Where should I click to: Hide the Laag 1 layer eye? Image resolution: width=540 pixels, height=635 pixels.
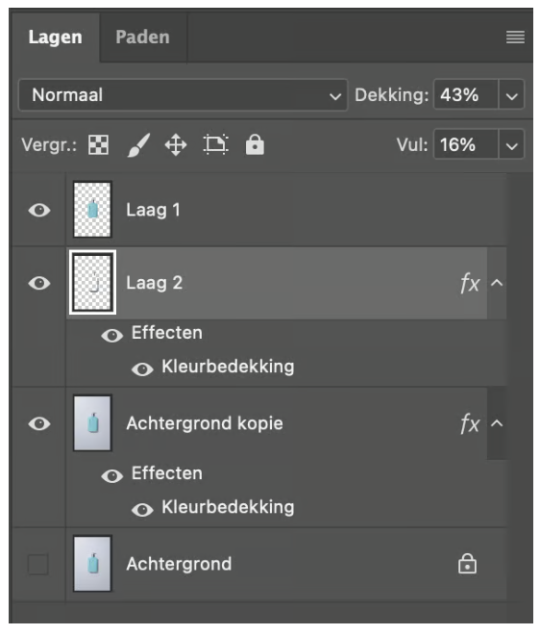(39, 210)
